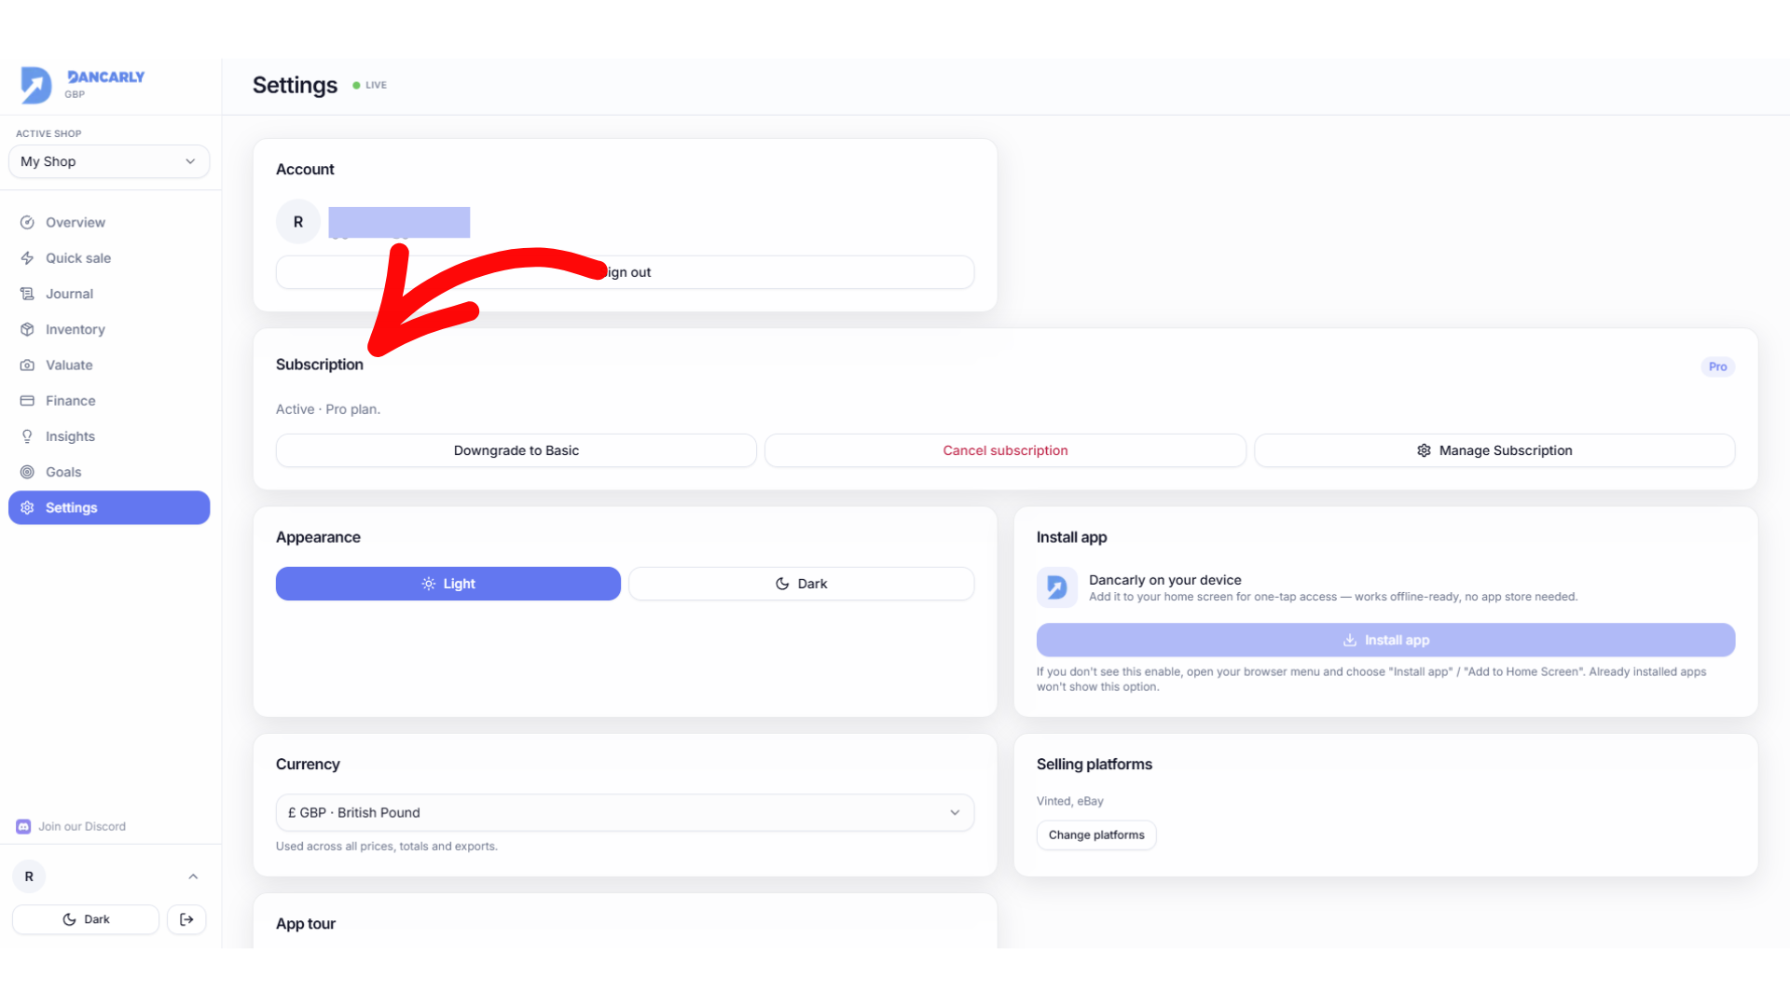Open the Finance section
Viewport: 1790px width, 1007px height.
(109, 401)
